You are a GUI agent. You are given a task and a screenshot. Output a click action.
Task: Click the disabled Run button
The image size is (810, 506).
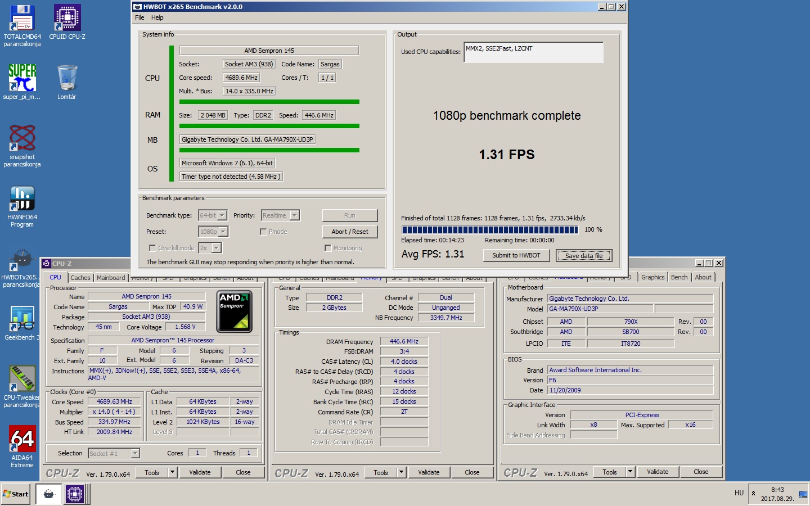pyautogui.click(x=350, y=215)
